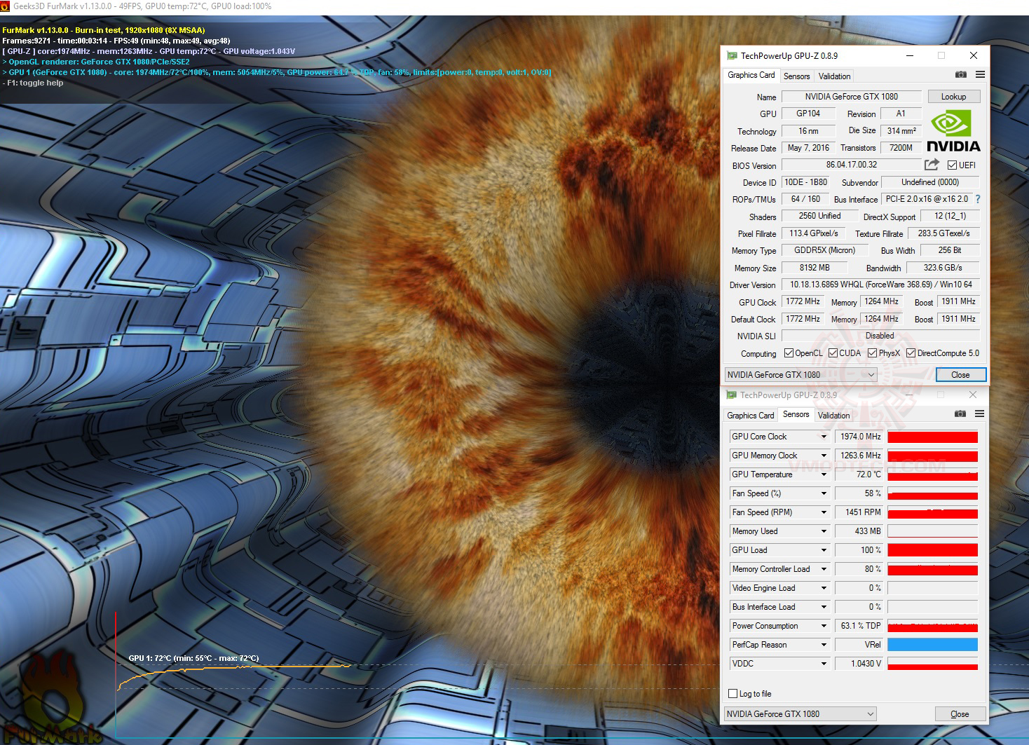Open the VDDC sensor dropdown
The width and height of the screenshot is (1029, 745).
click(824, 664)
